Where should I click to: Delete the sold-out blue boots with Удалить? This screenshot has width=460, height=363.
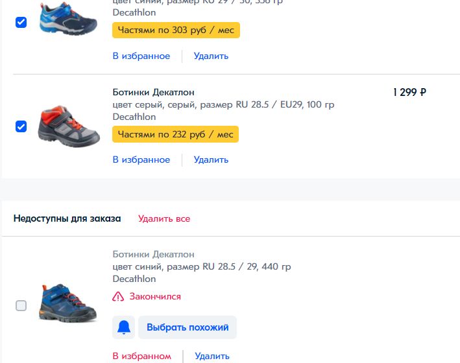click(x=212, y=356)
